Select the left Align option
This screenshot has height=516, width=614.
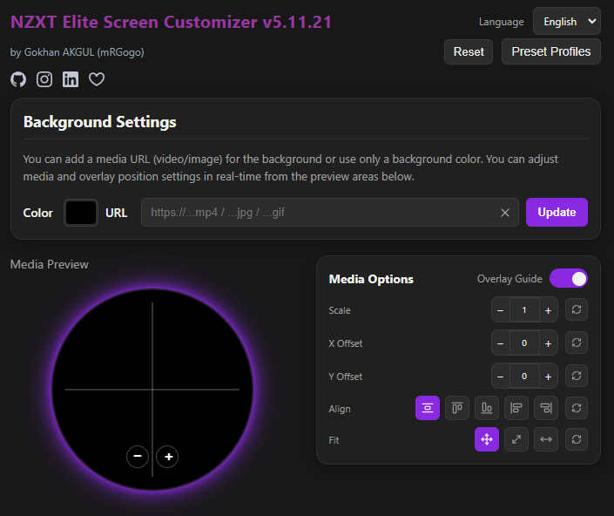[516, 408]
